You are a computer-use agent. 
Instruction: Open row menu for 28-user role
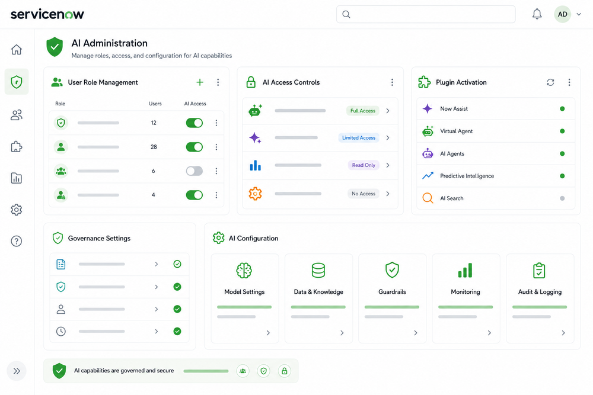click(x=216, y=147)
